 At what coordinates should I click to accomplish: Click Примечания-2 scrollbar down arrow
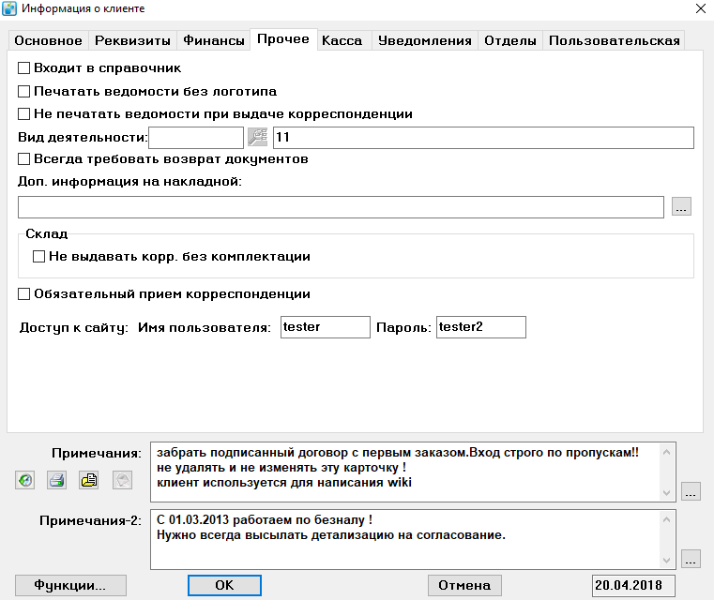(667, 561)
